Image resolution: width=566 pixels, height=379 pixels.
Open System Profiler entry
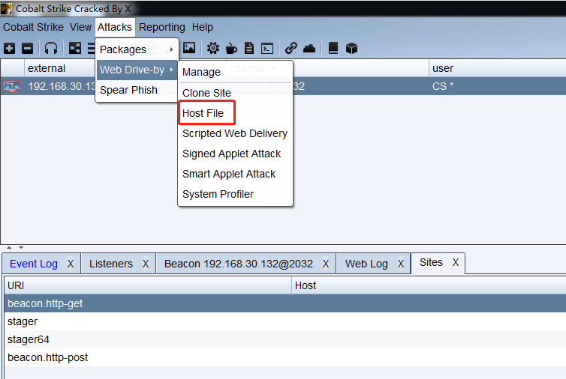point(236,194)
